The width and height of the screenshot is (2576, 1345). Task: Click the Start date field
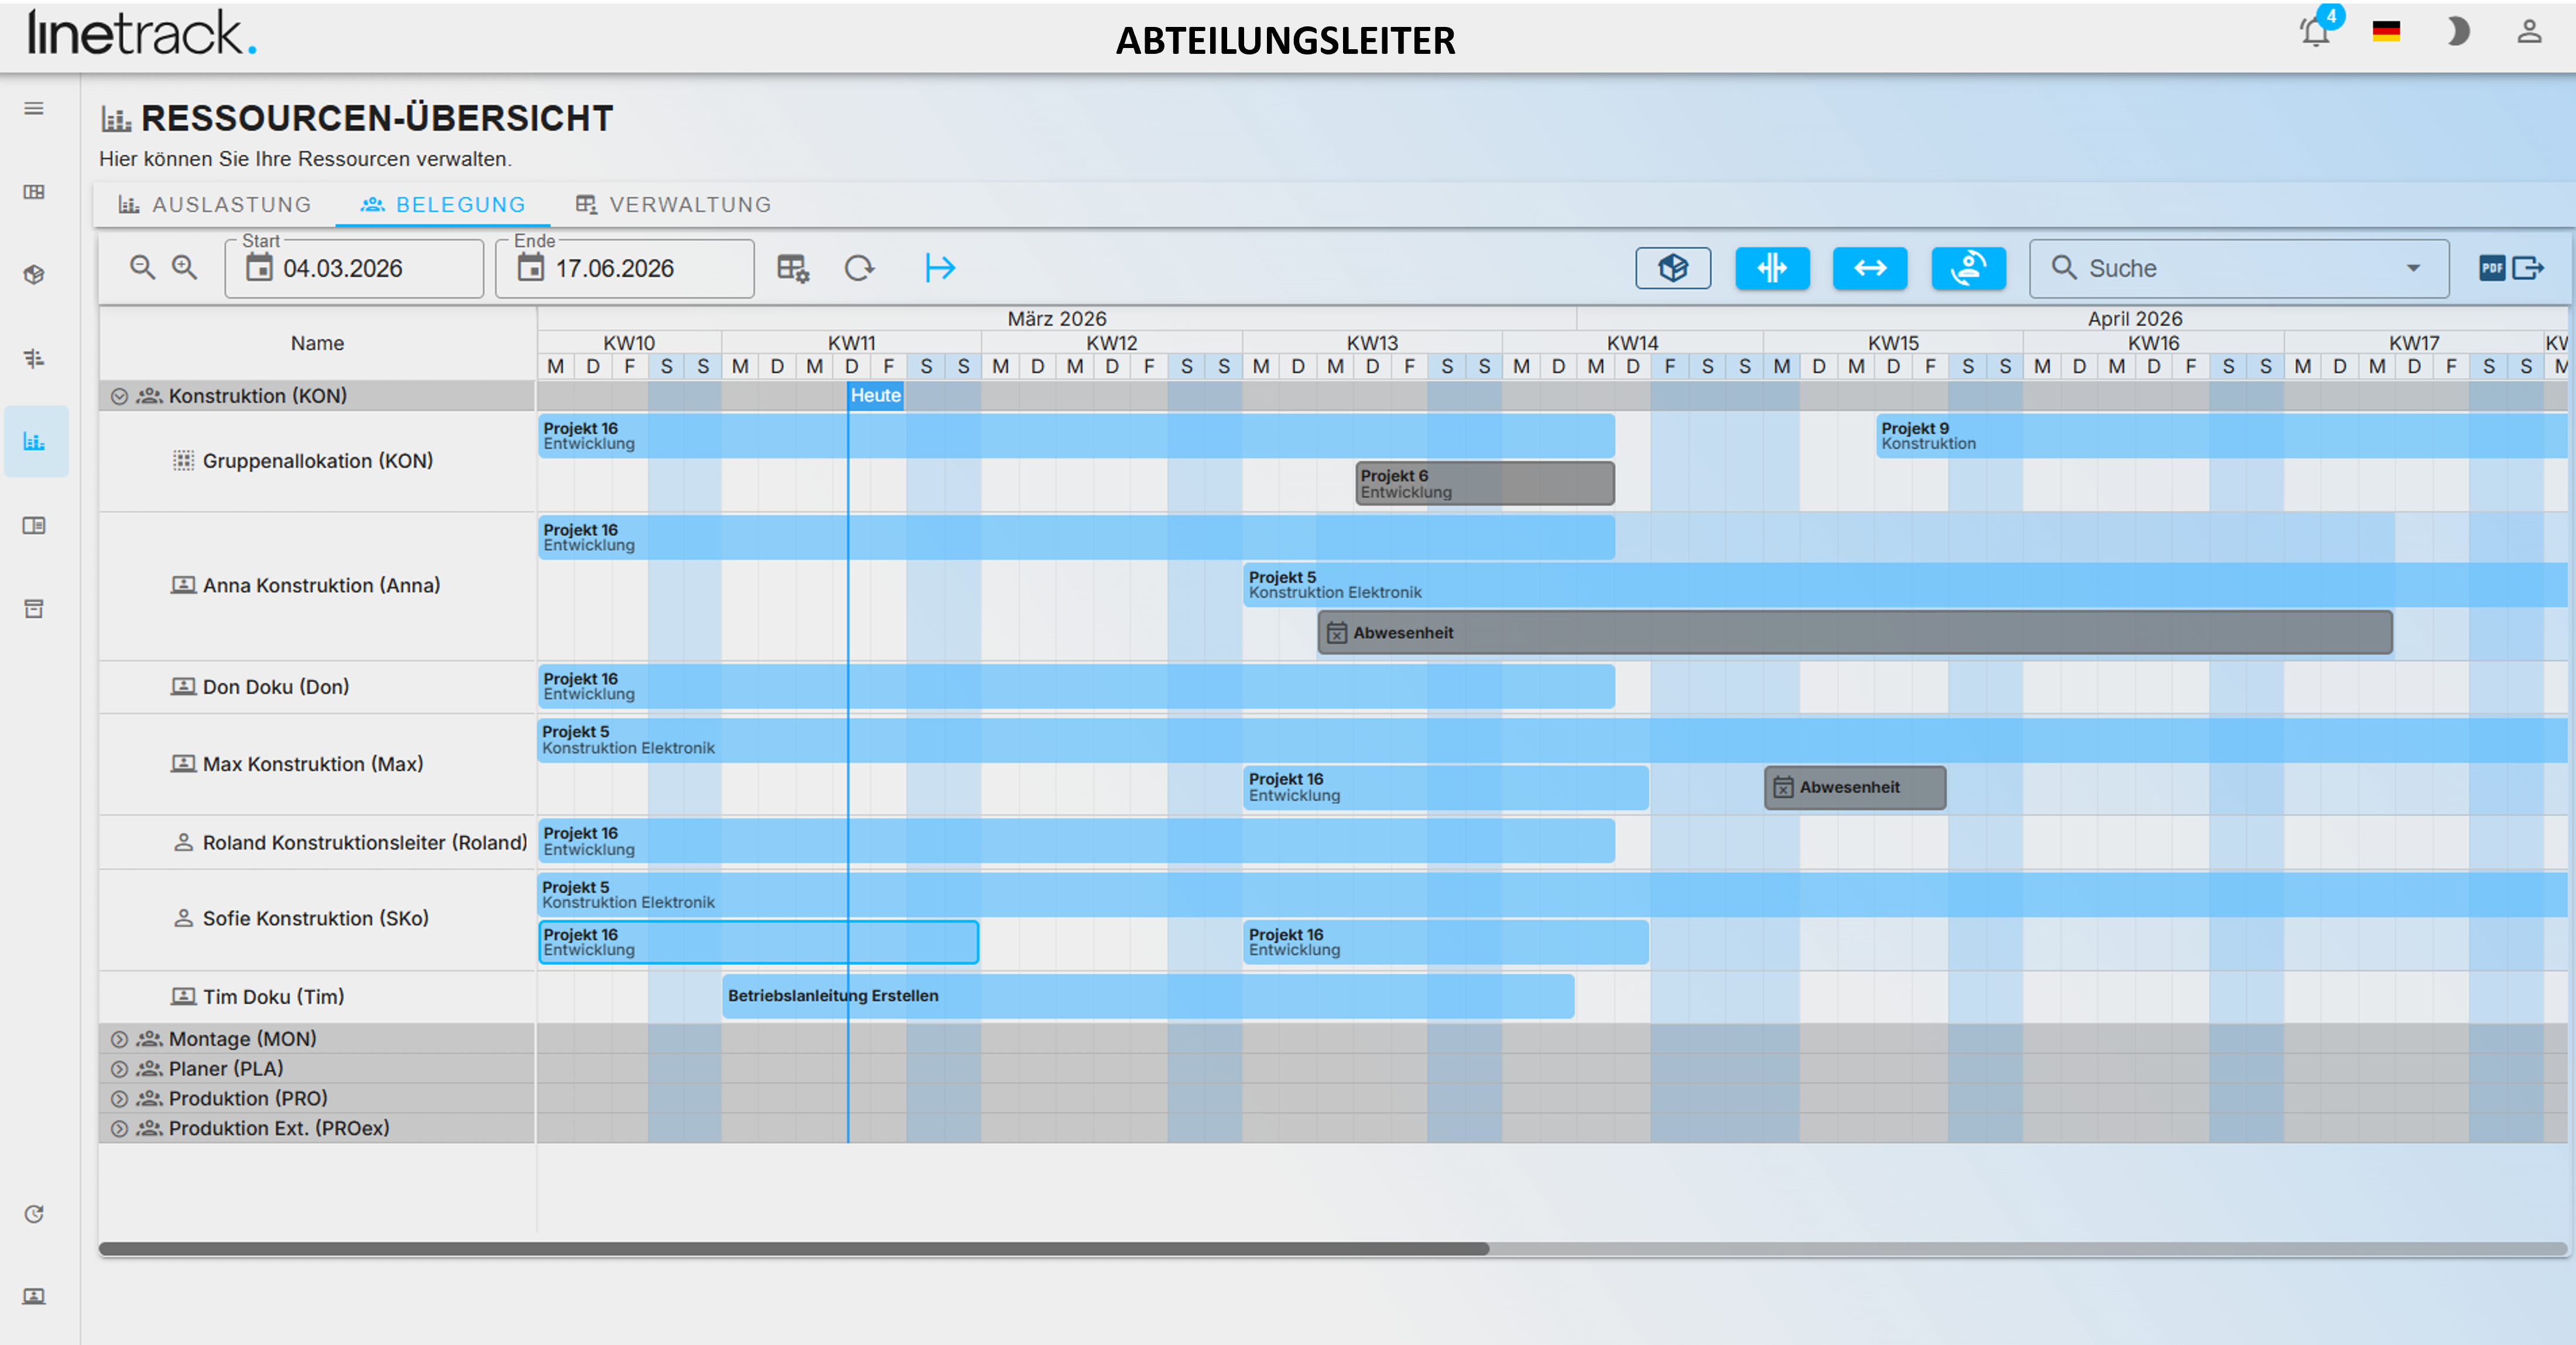click(354, 268)
